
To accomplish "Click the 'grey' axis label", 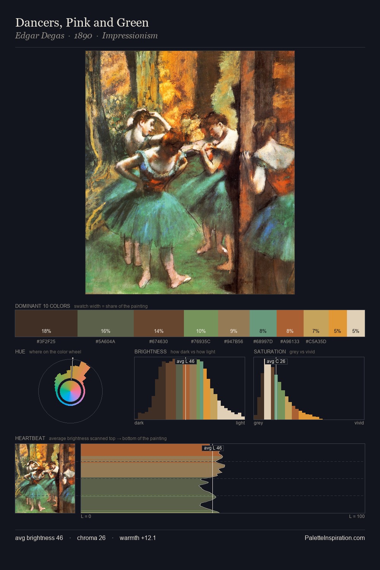I will pos(258,423).
